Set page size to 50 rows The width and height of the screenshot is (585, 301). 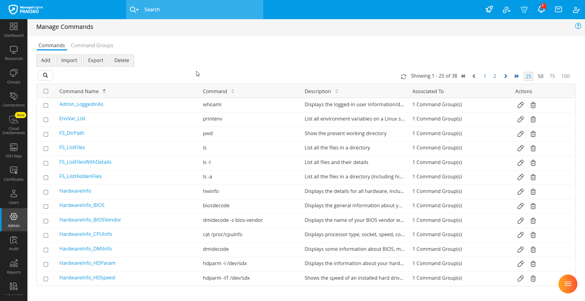[x=540, y=76]
